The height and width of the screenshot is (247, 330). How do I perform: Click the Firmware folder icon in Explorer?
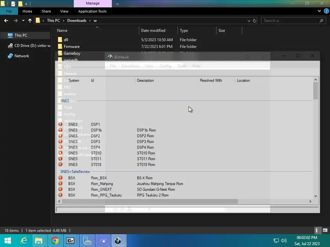60,46
